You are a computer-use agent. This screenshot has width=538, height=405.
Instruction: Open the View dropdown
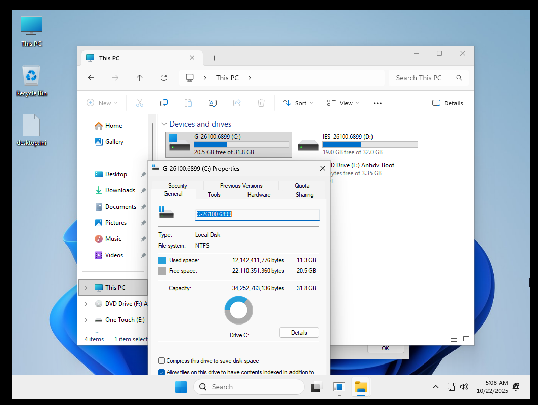[x=343, y=103]
